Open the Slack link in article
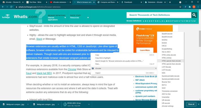201x108 pixels. pos(39,39)
